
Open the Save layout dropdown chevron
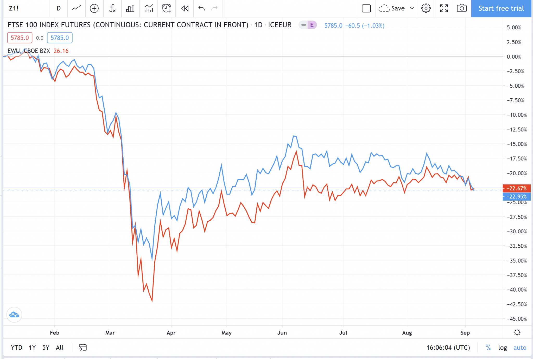click(412, 8)
